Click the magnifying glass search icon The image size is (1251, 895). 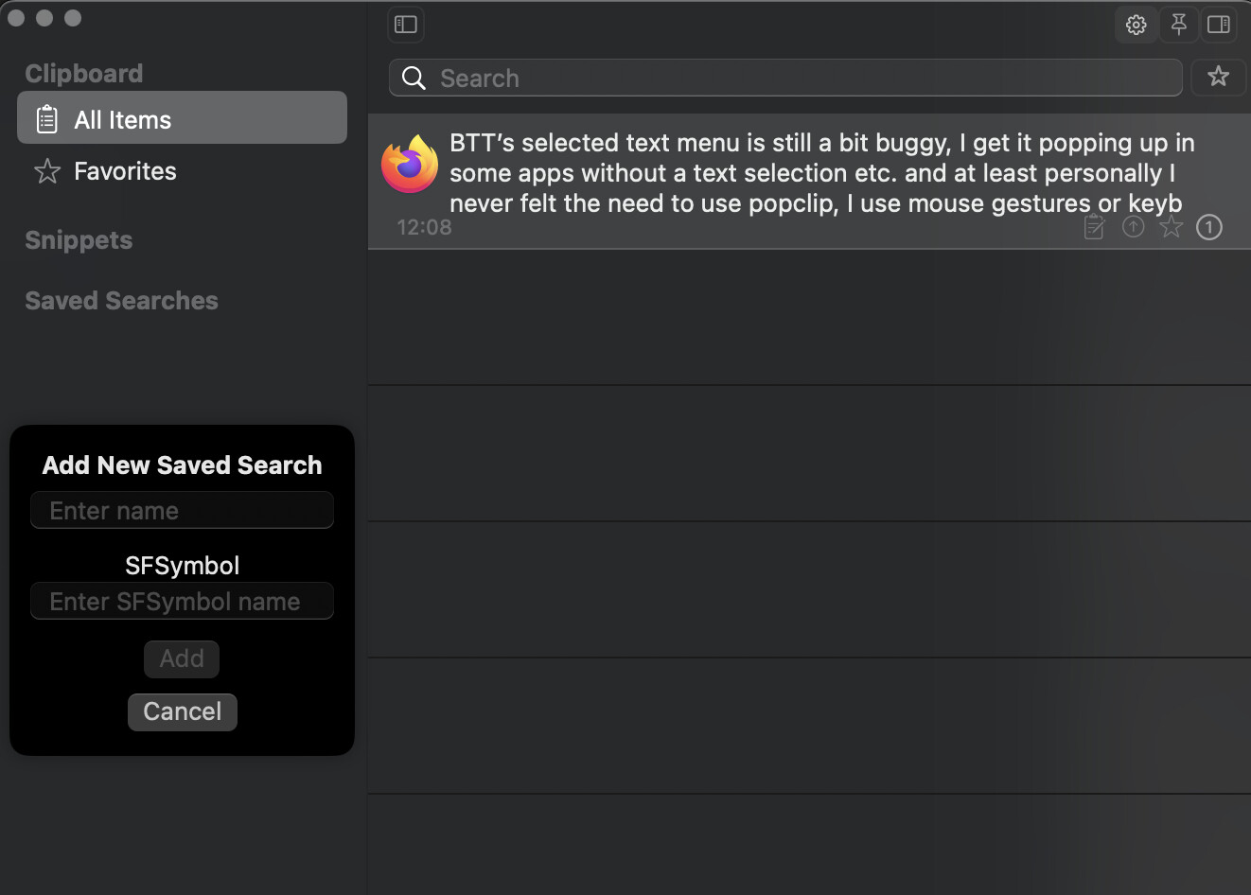point(414,78)
